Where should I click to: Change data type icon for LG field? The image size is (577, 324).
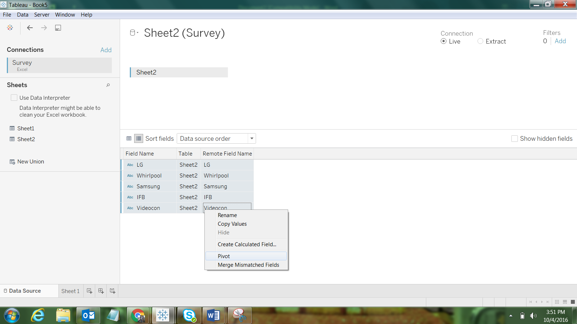[130, 165]
